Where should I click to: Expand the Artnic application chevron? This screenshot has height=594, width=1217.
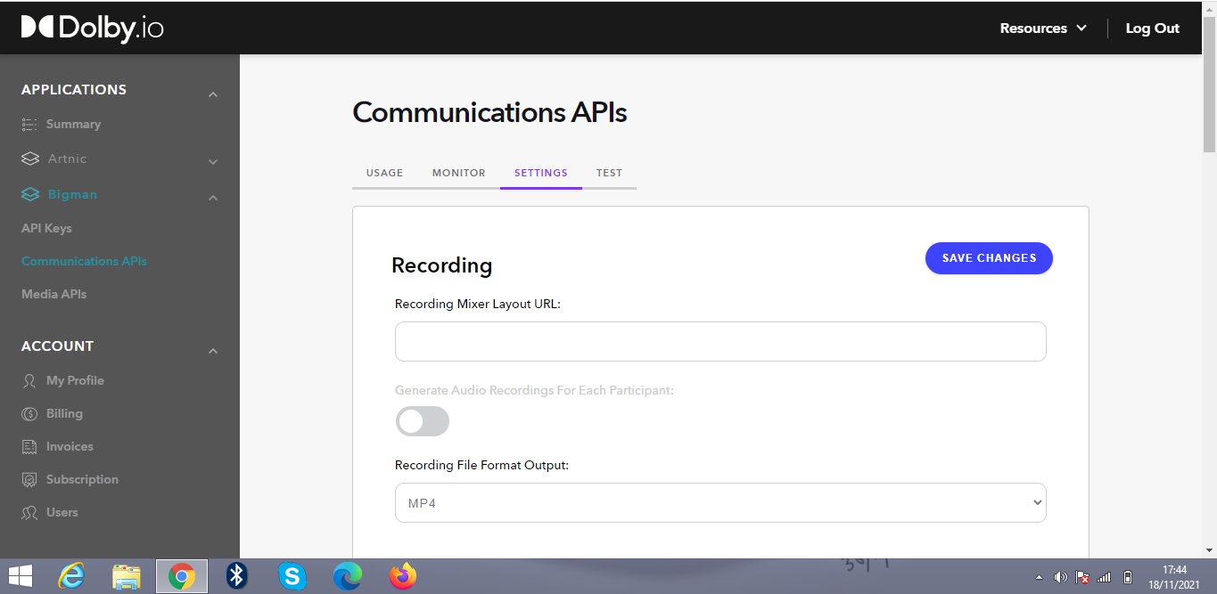(213, 162)
